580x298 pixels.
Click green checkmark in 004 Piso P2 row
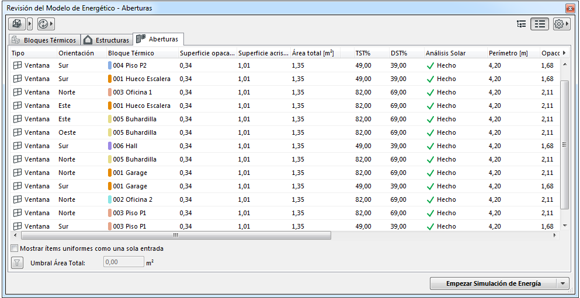(x=430, y=66)
